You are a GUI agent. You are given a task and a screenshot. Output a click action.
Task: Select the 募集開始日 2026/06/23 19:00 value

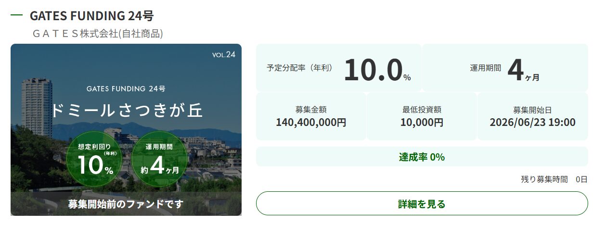pyautogui.click(x=532, y=123)
